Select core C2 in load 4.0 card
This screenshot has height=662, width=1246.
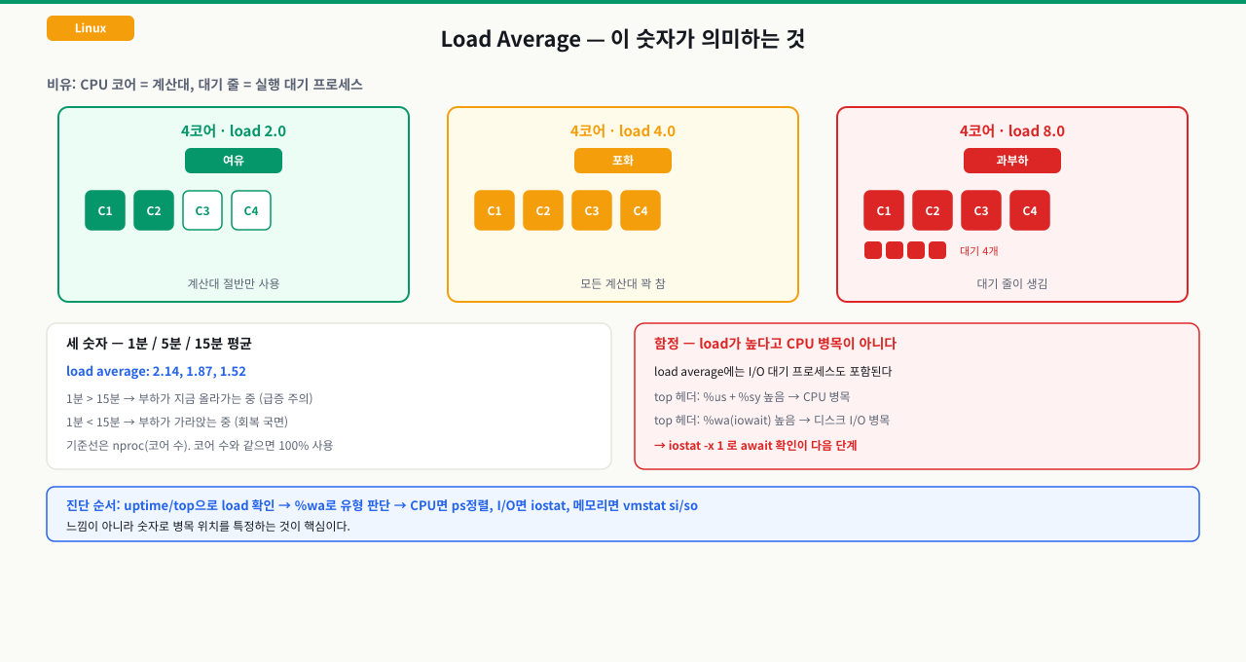[x=543, y=210]
